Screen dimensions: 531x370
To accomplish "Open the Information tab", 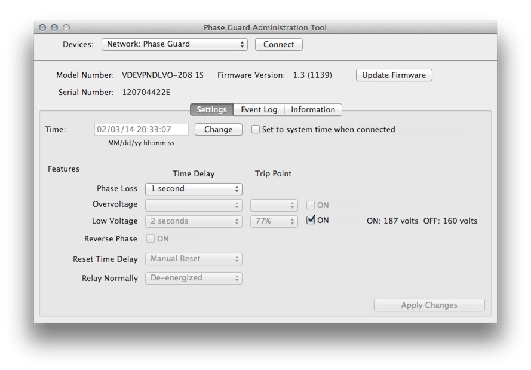I will pos(313,110).
